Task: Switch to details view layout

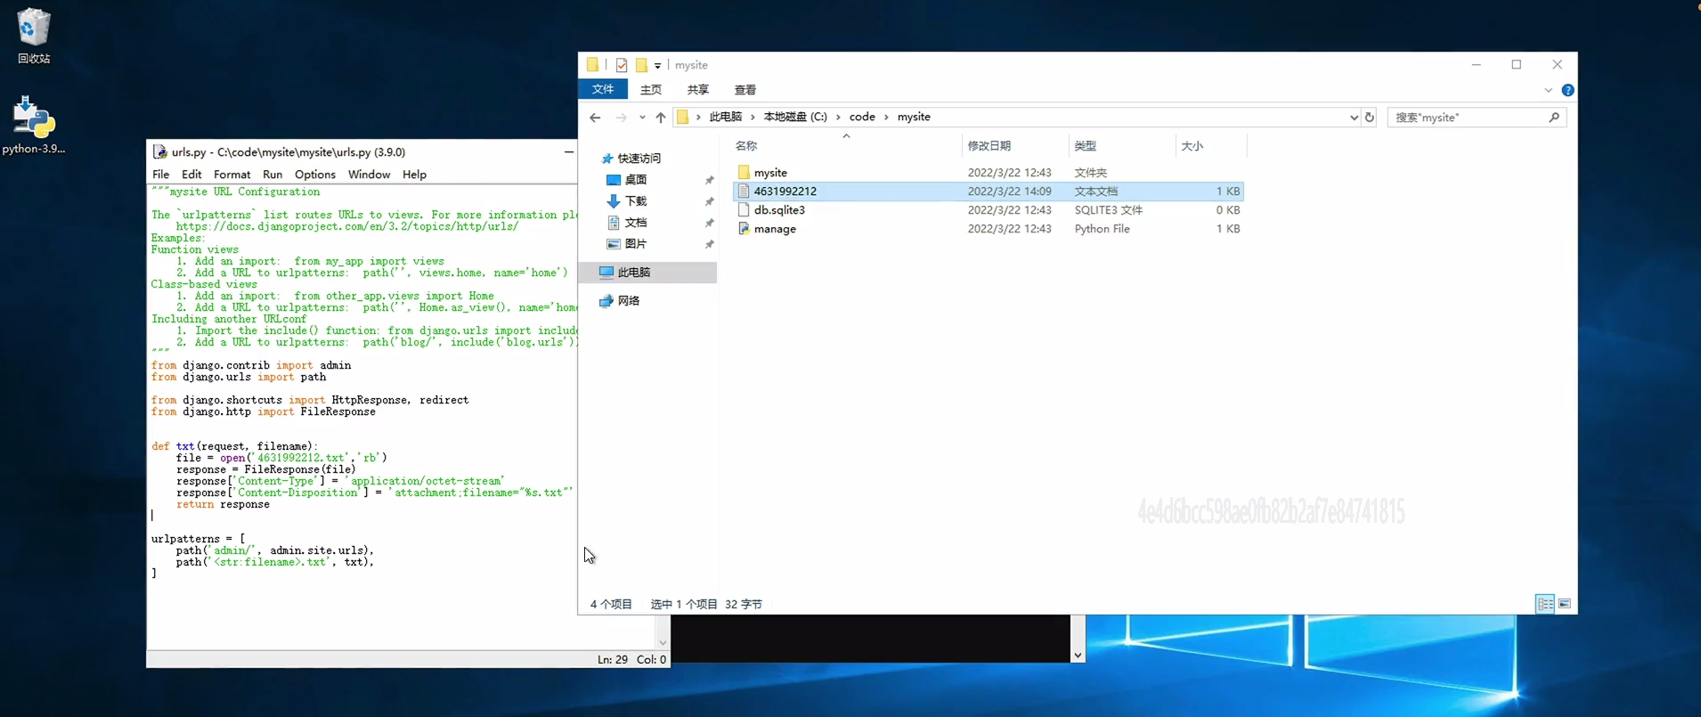Action: (1545, 604)
